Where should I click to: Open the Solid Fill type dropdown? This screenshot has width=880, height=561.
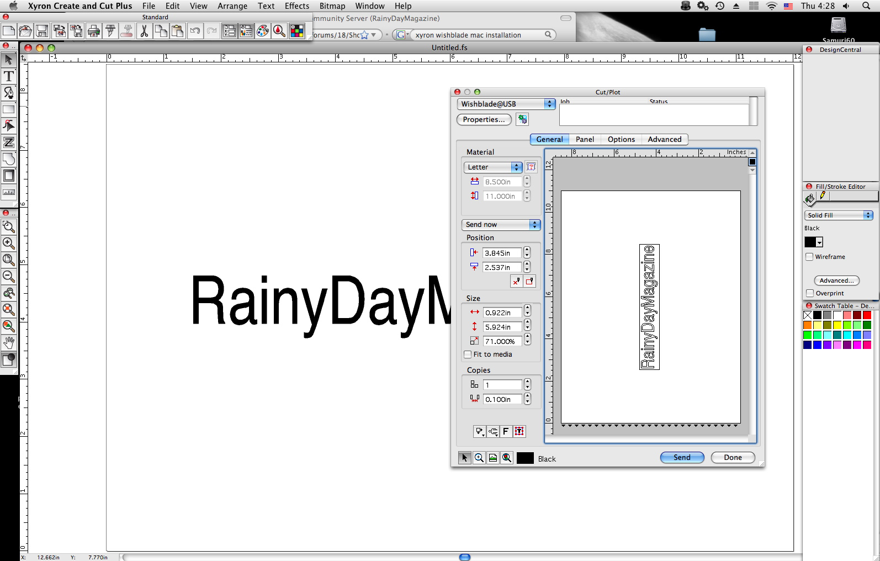pos(839,215)
